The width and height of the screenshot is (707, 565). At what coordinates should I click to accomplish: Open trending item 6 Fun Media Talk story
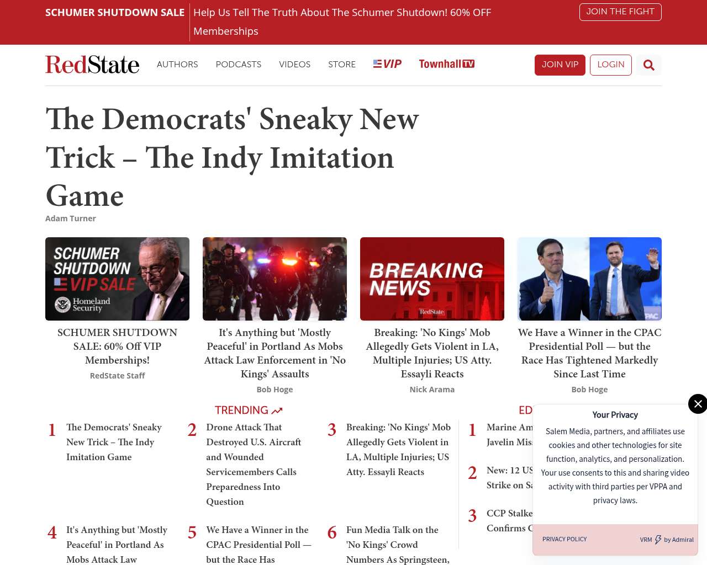[x=398, y=544]
